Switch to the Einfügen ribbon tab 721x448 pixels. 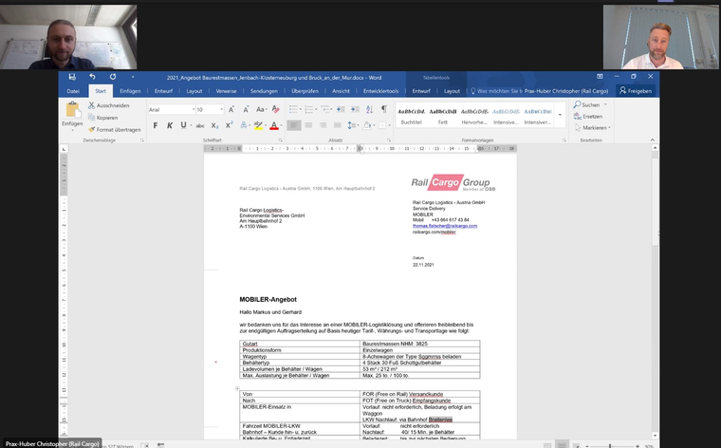click(x=130, y=91)
